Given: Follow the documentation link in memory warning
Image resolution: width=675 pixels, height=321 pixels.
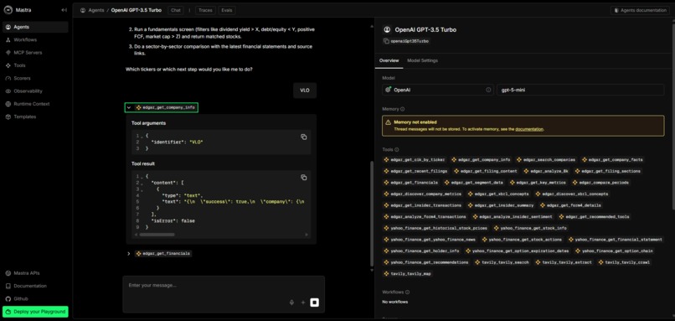Looking at the screenshot, I should [x=529, y=129].
